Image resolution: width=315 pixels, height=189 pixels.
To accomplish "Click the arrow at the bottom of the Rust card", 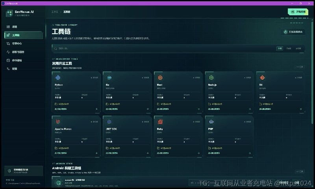I will point(198,109).
